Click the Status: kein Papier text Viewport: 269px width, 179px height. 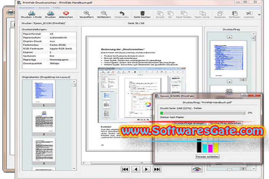(x=172, y=117)
